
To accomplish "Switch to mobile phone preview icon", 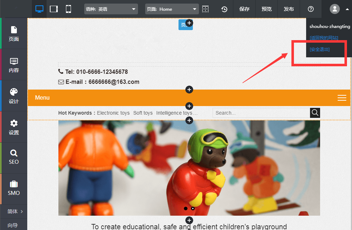I will (x=68, y=9).
